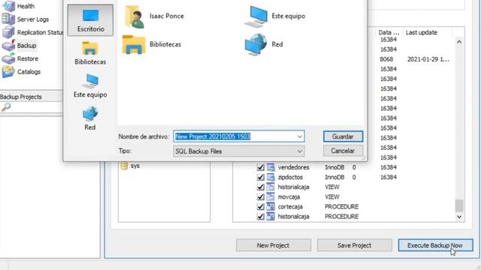Uncheck the movcaja VIEW checkbox
The width and height of the screenshot is (481, 270).
[x=261, y=196]
